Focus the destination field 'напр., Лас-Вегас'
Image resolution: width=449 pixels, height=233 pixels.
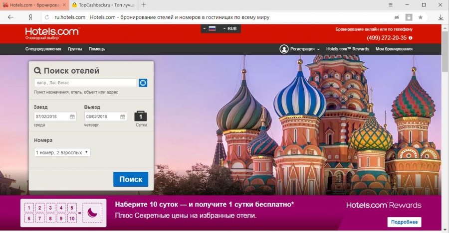click(85, 83)
